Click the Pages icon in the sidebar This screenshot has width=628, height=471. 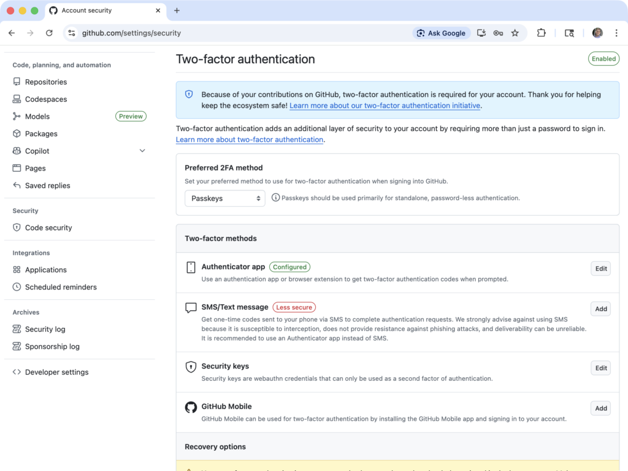(17, 168)
